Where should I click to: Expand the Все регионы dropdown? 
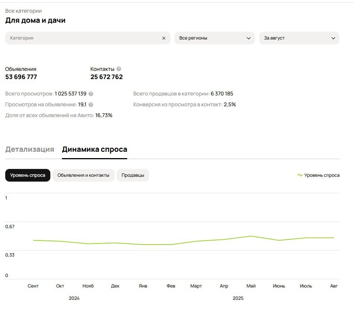tap(214, 38)
